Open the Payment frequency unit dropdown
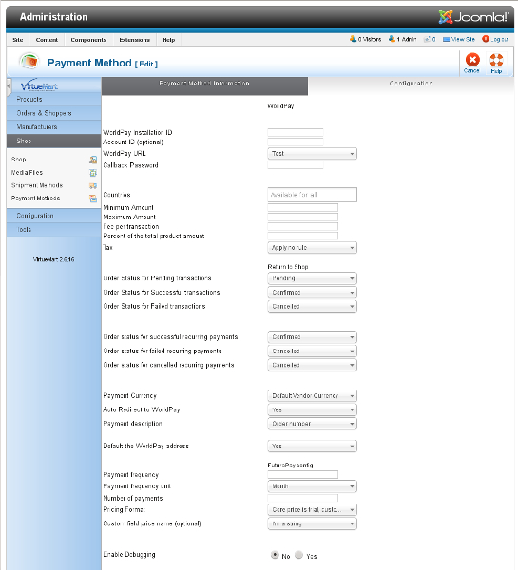This screenshot has width=518, height=570. pyautogui.click(x=312, y=486)
